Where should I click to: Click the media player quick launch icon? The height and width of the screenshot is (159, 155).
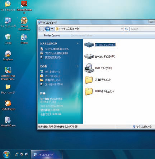[x=22, y=154]
